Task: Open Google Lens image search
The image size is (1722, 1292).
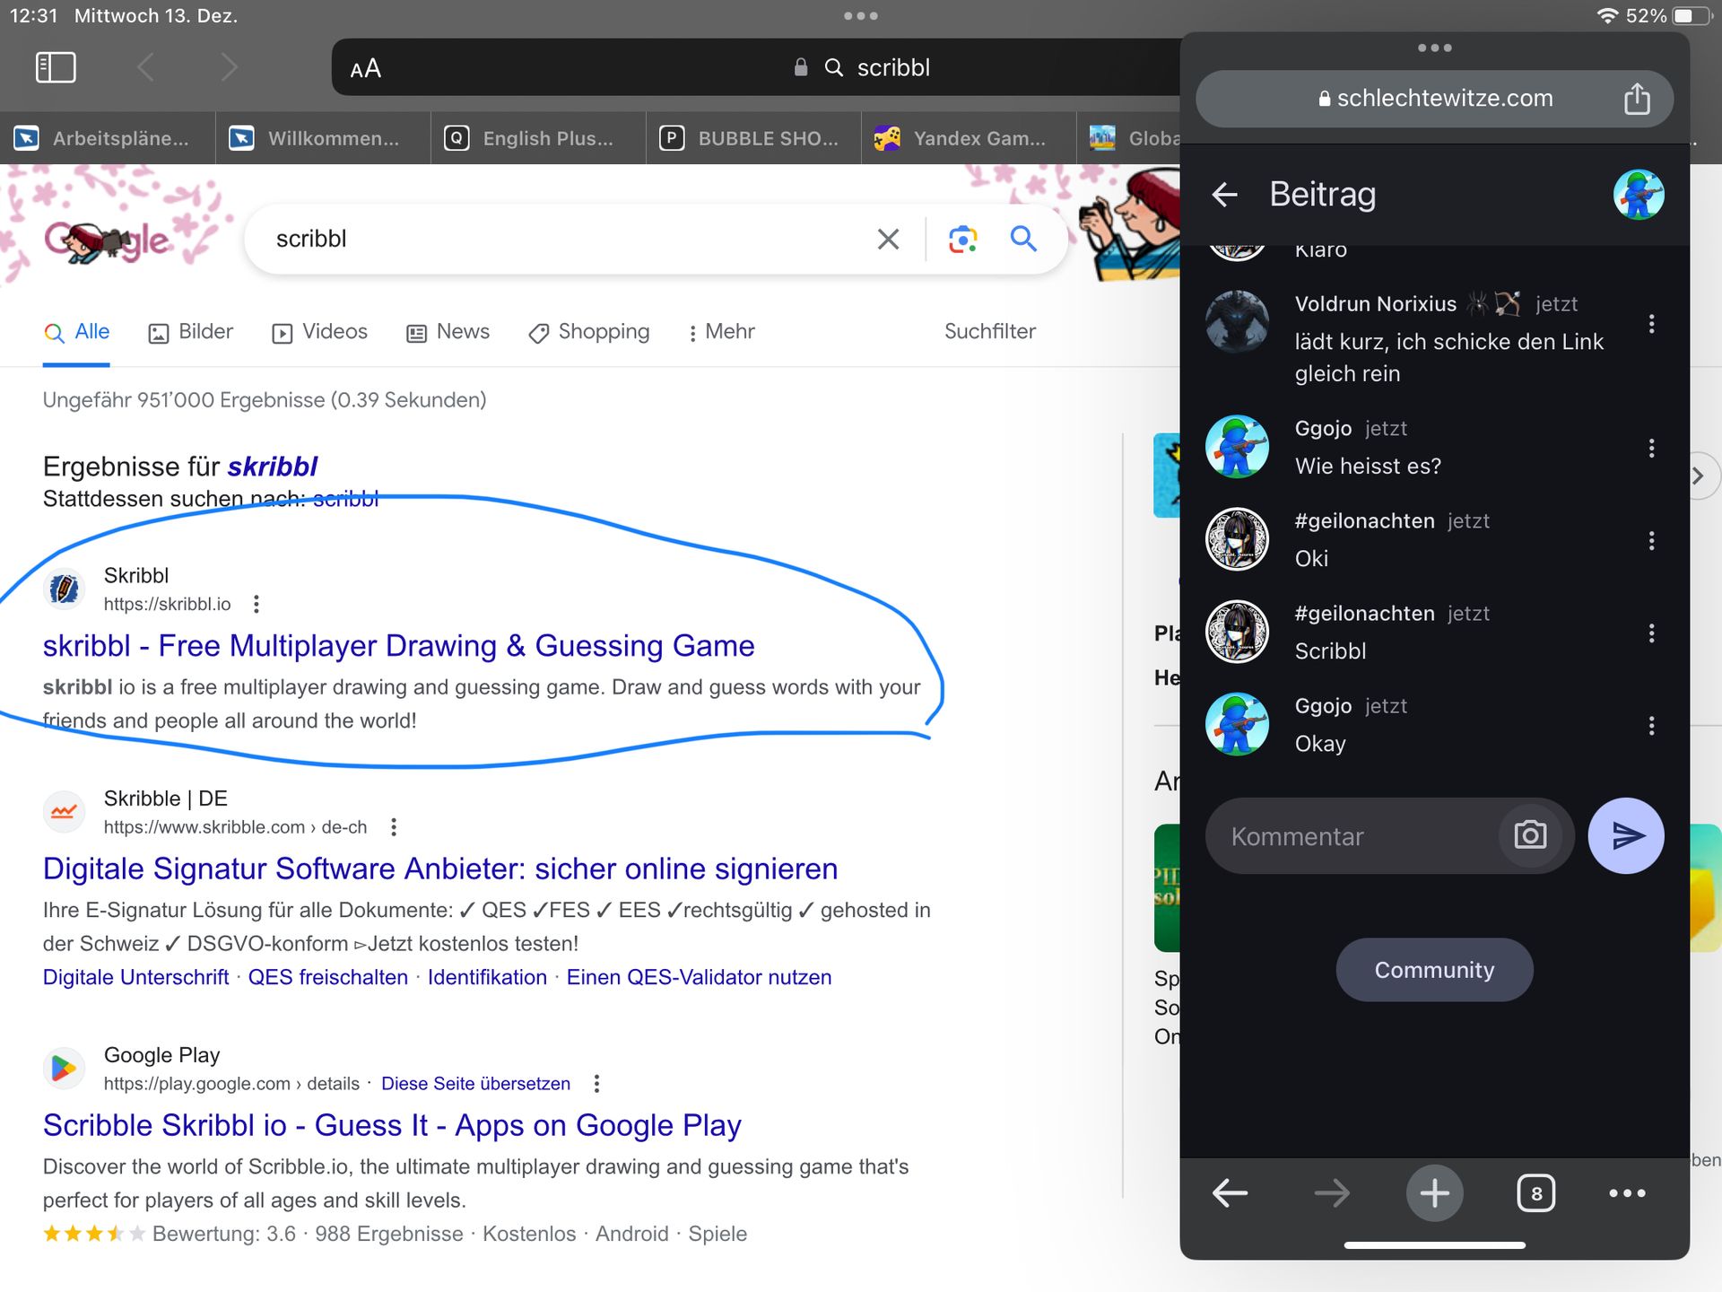Action: 962,239
